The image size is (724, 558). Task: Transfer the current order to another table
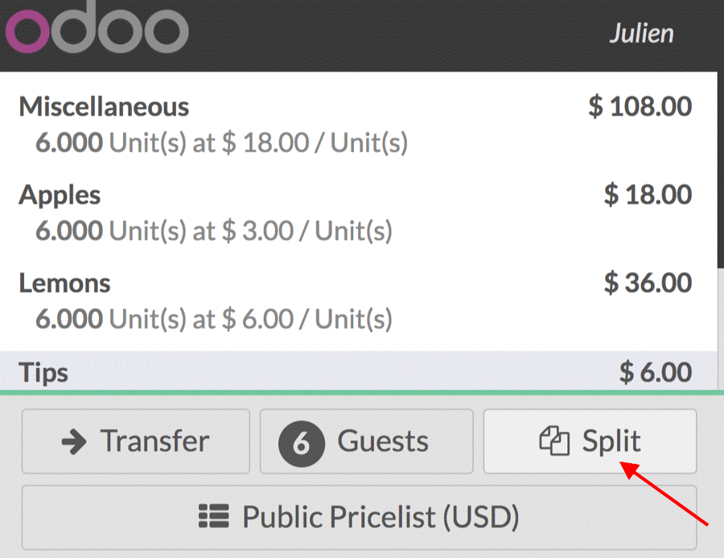coord(135,441)
